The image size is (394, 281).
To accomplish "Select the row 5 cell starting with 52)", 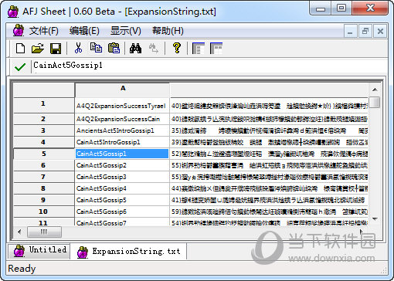I will tap(269, 154).
